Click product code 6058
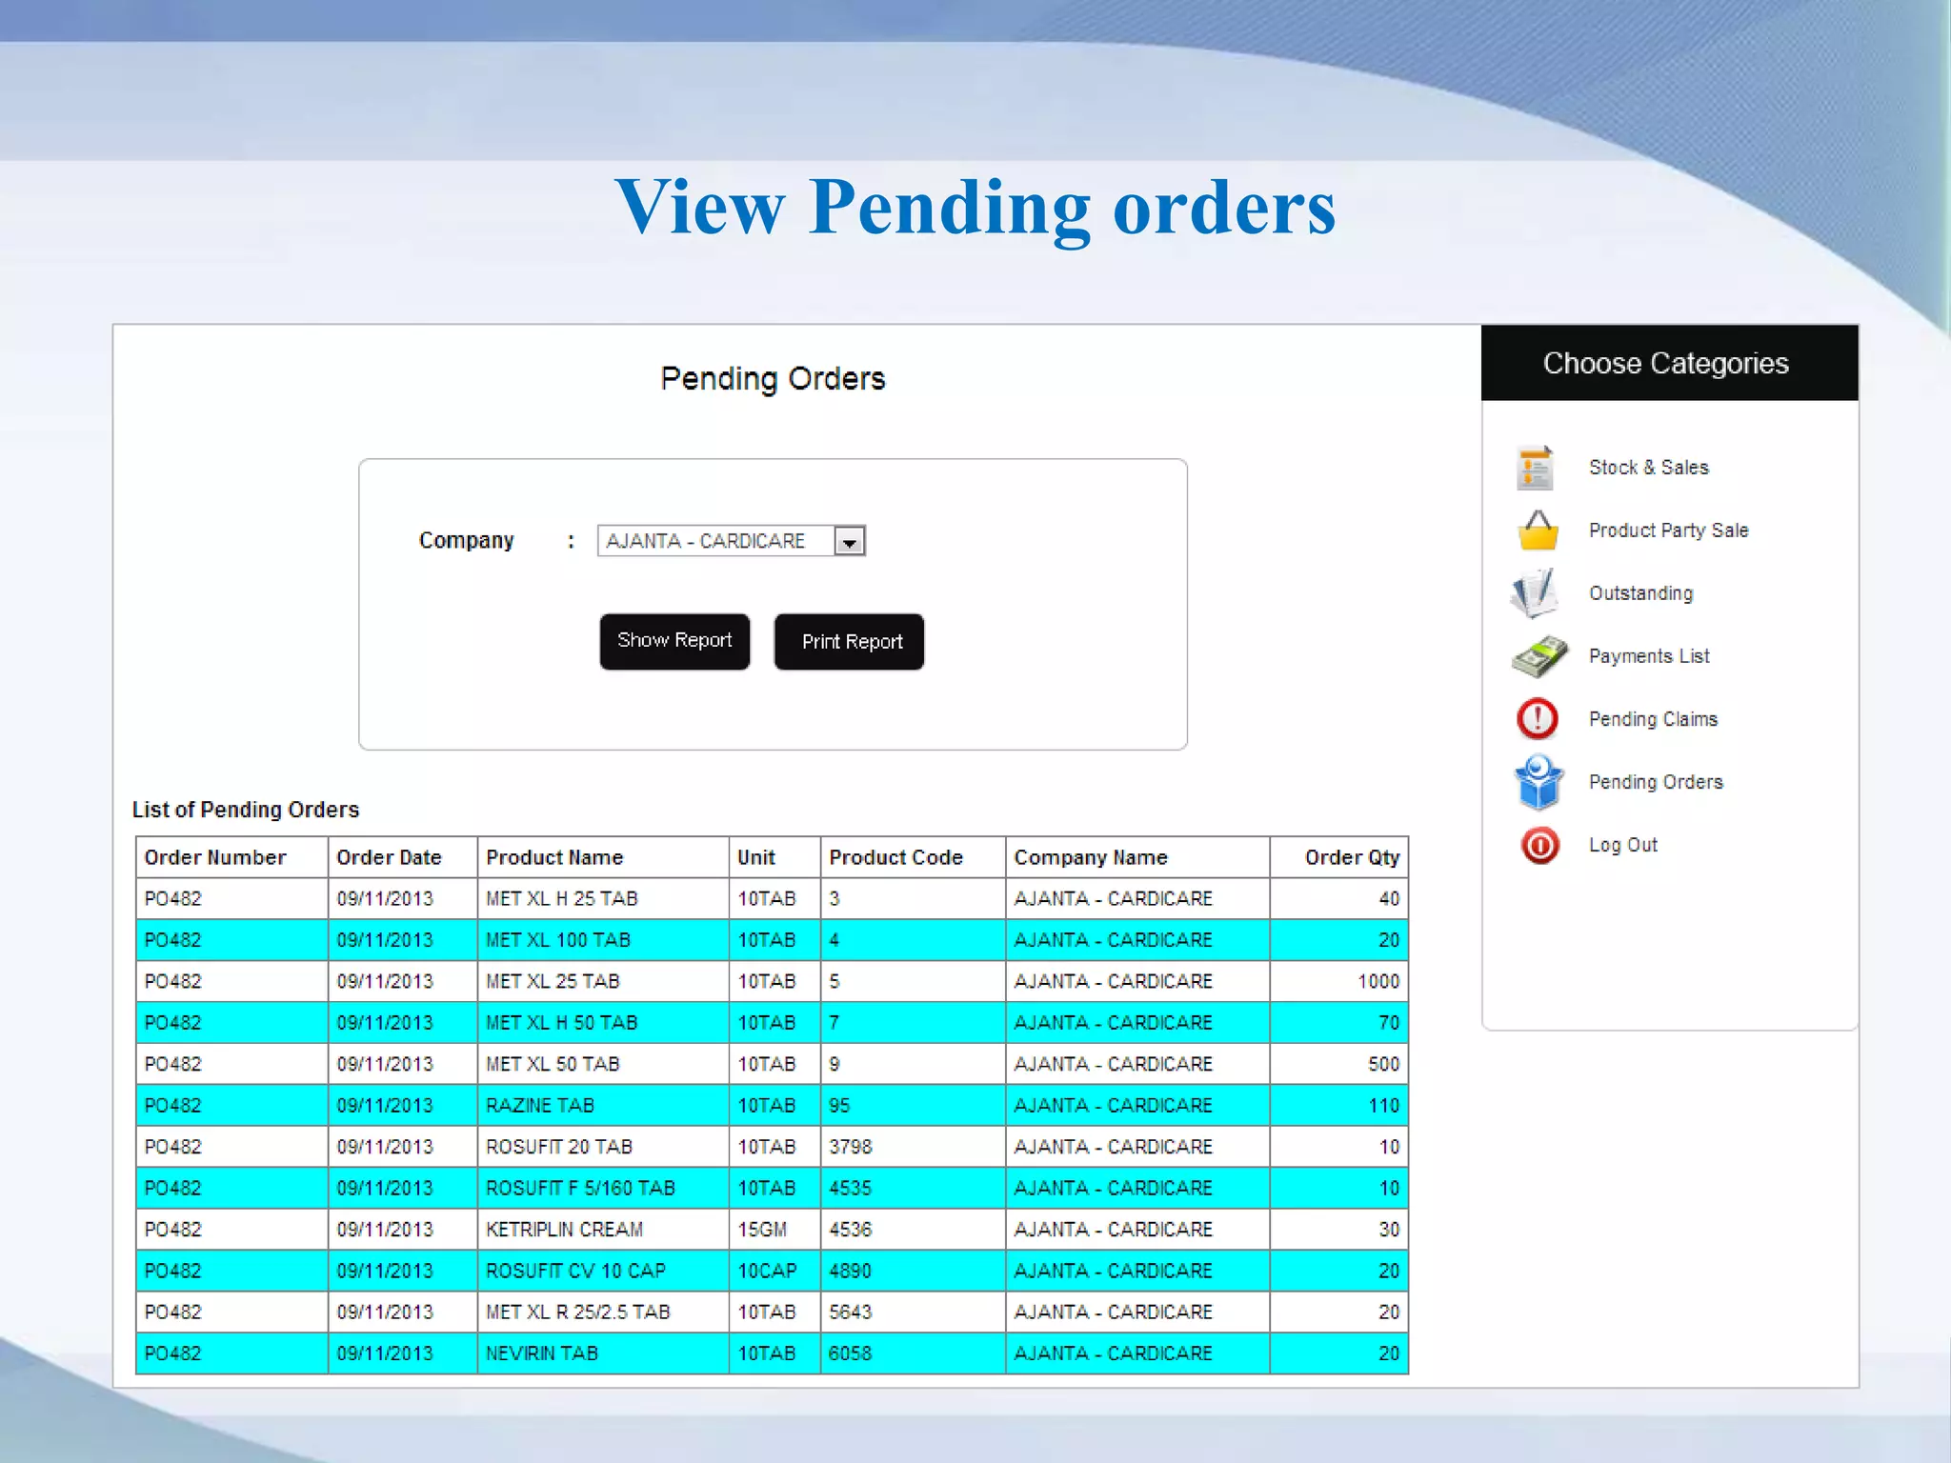 pos(913,1353)
